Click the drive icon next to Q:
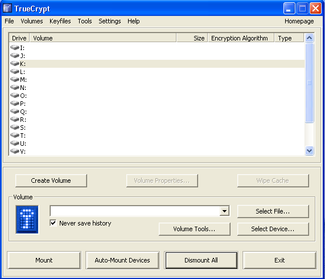Viewport: 325px width, 279px height. [15, 111]
